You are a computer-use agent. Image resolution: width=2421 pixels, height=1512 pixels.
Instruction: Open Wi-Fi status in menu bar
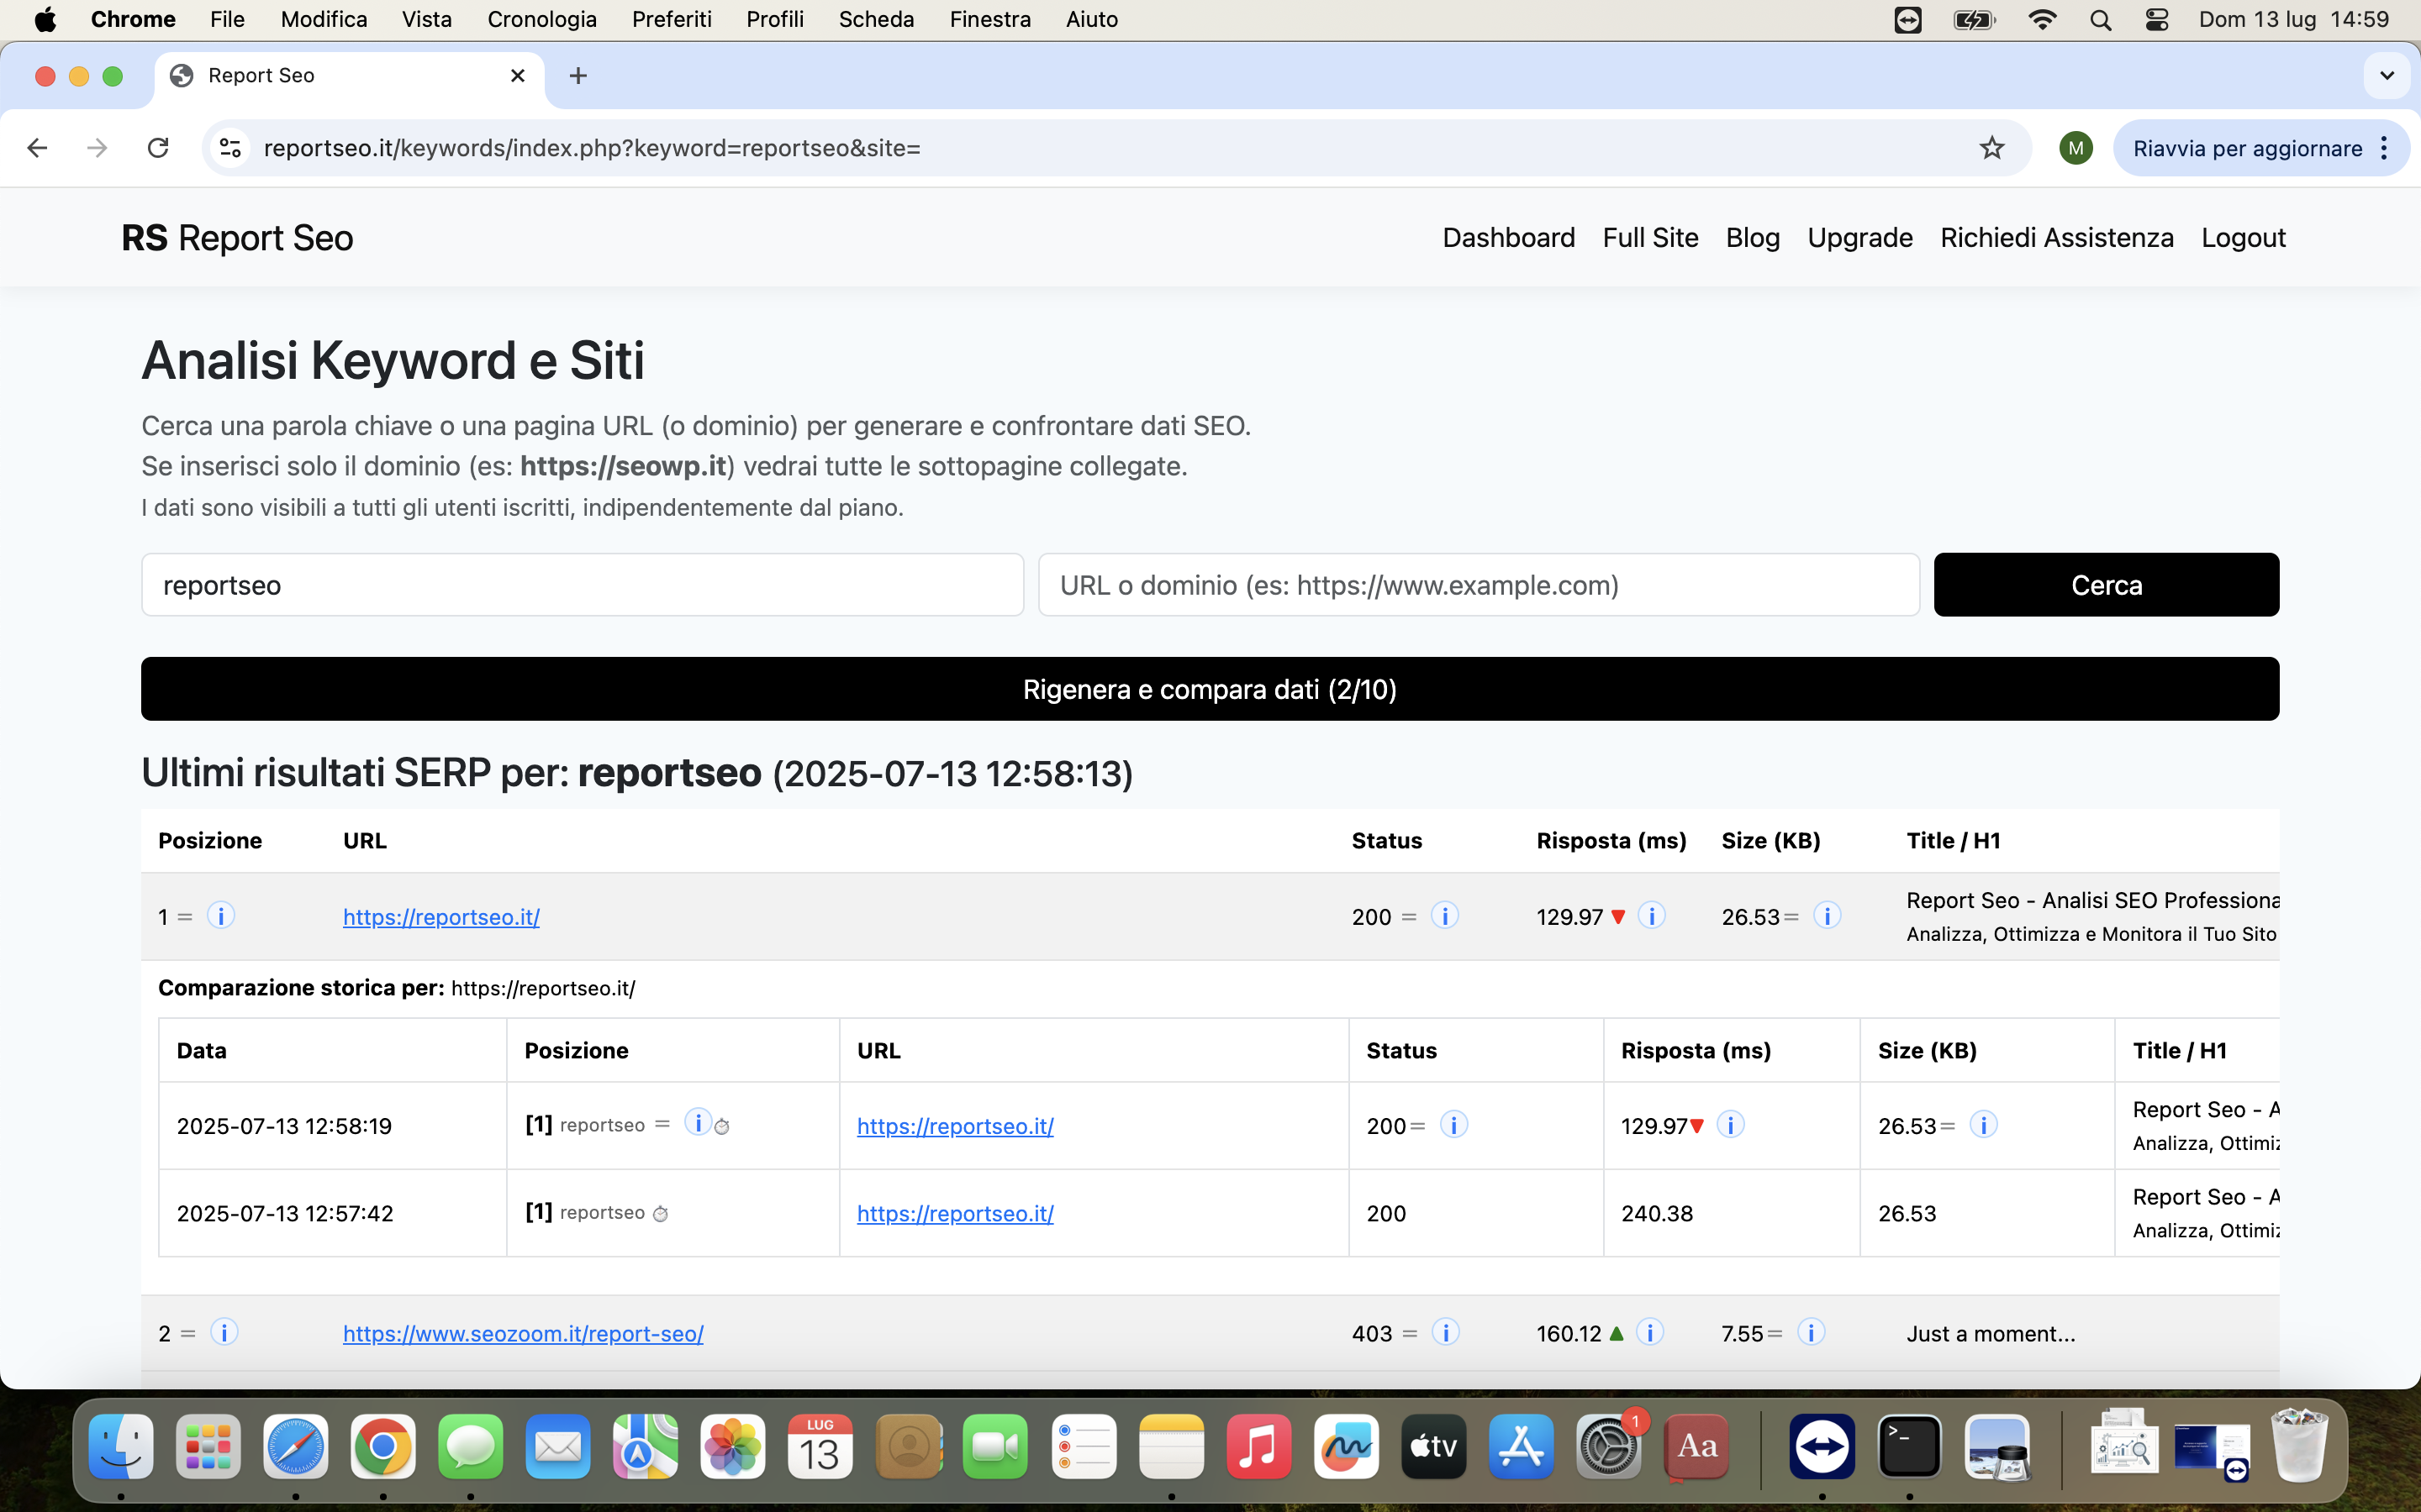(x=2042, y=20)
